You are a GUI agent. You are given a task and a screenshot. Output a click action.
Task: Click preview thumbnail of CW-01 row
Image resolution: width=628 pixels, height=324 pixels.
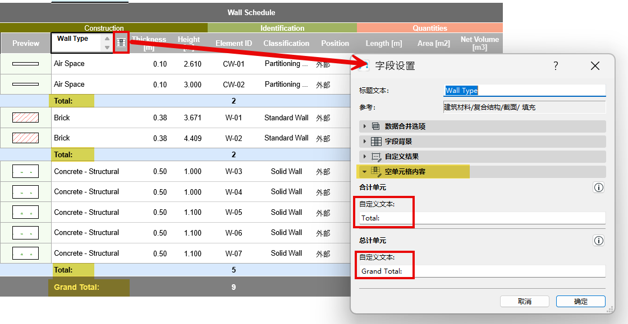(26, 64)
